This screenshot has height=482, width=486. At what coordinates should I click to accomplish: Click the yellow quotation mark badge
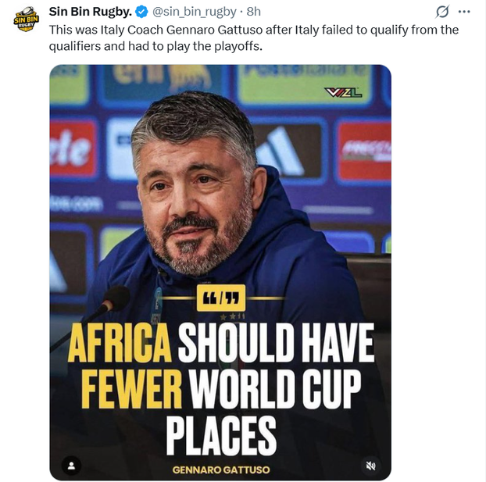[x=221, y=298]
